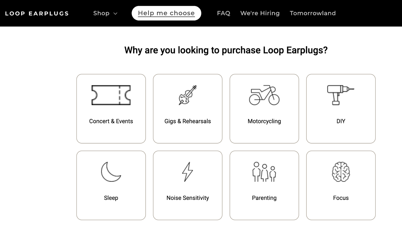Click the Gigs & Rehearsals text label
Viewport: 402px width, 225px height.
(x=188, y=121)
